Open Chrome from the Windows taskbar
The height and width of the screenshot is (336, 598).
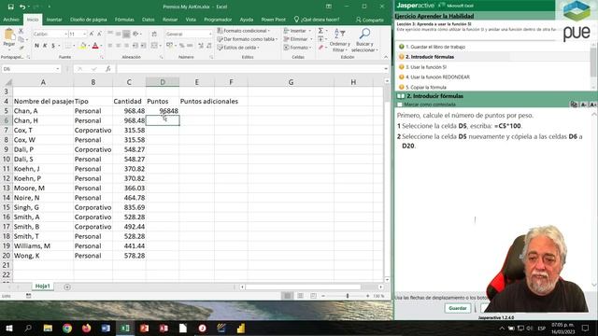[x=67, y=328]
